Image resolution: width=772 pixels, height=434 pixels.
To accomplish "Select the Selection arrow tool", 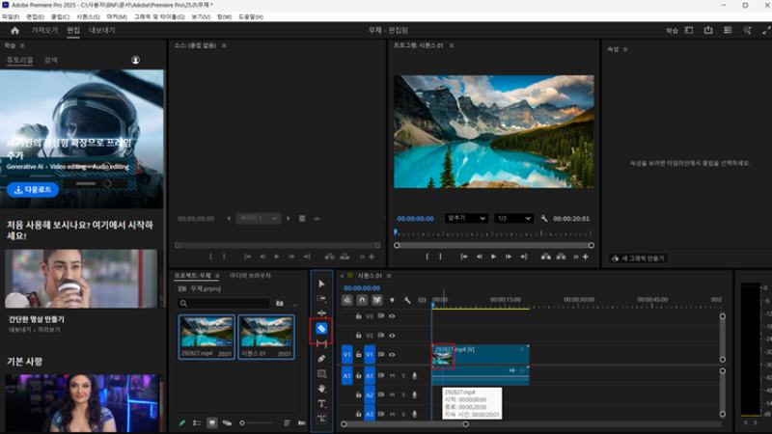I will pos(321,284).
